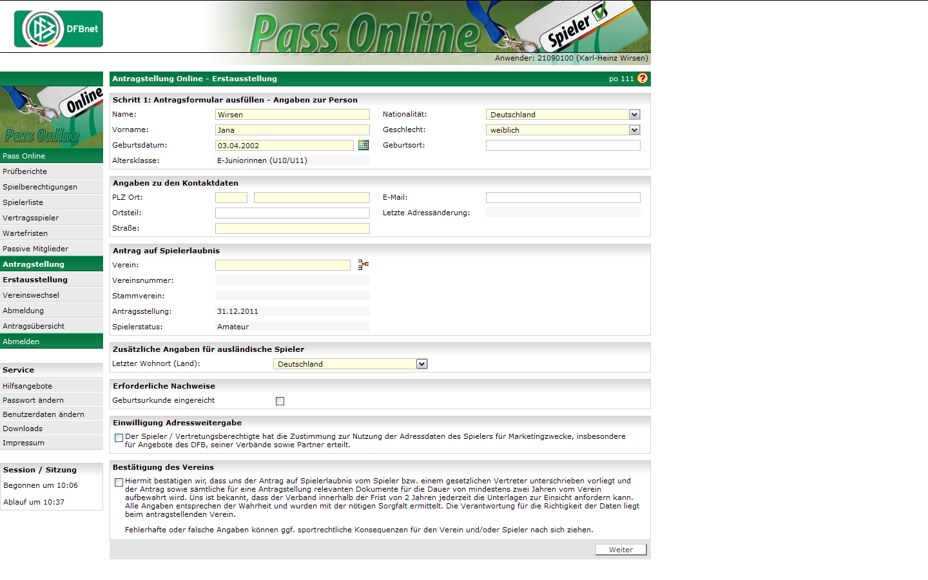The image size is (928, 580).
Task: Open Erstausstellung submenu item
Action: click(52, 280)
